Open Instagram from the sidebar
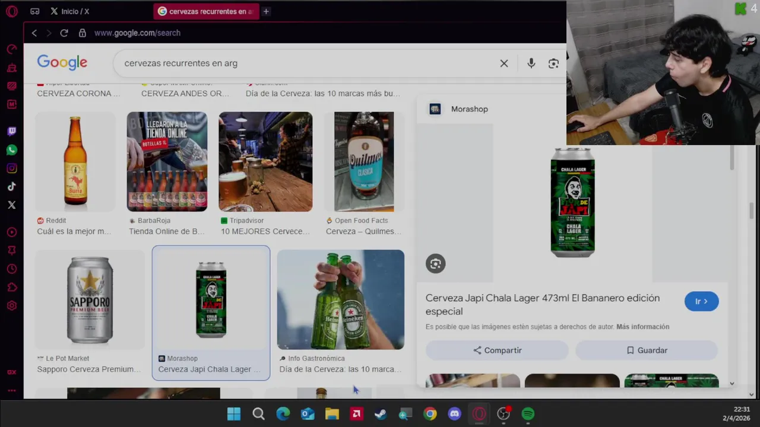This screenshot has height=427, width=760. (11, 168)
